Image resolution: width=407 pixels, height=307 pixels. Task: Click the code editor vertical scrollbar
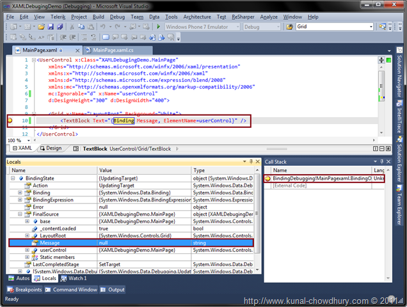point(381,98)
